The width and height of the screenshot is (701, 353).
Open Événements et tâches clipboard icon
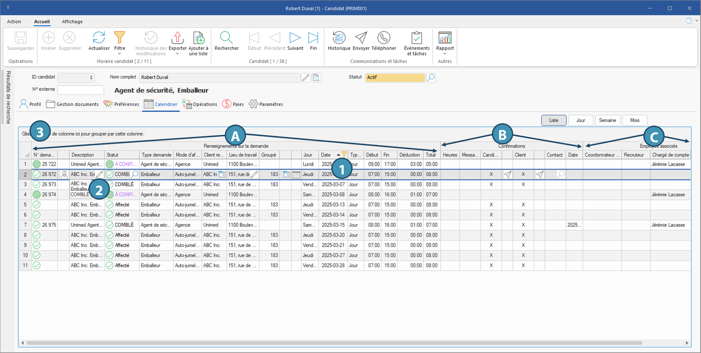coord(416,38)
